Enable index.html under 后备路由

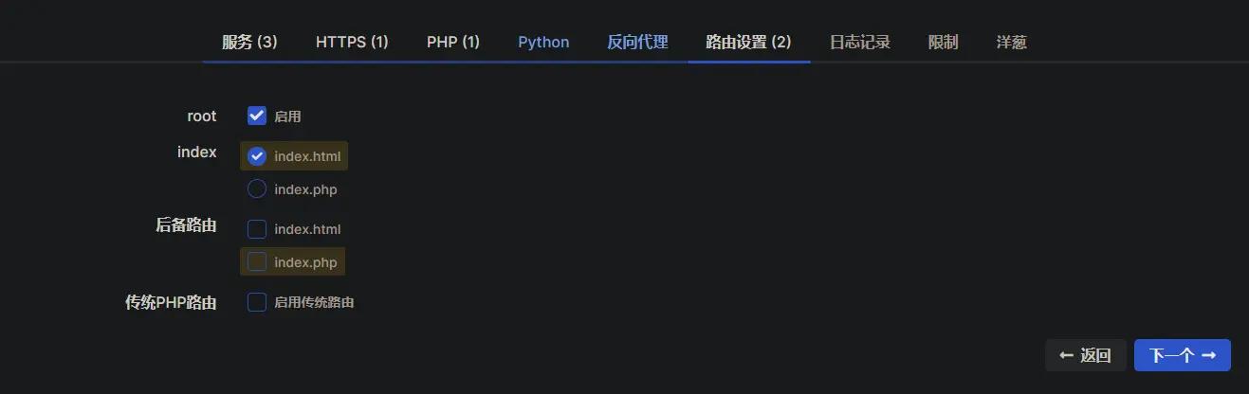click(x=256, y=229)
